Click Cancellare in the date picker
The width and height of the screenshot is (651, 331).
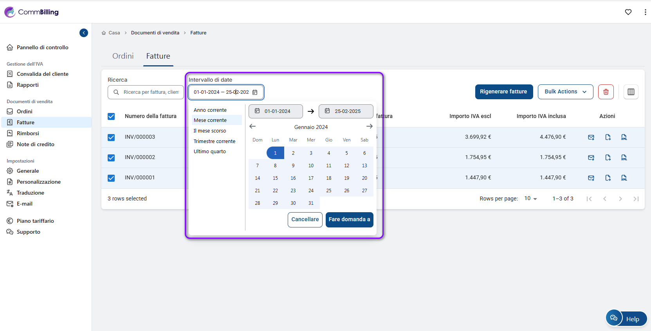305,220
